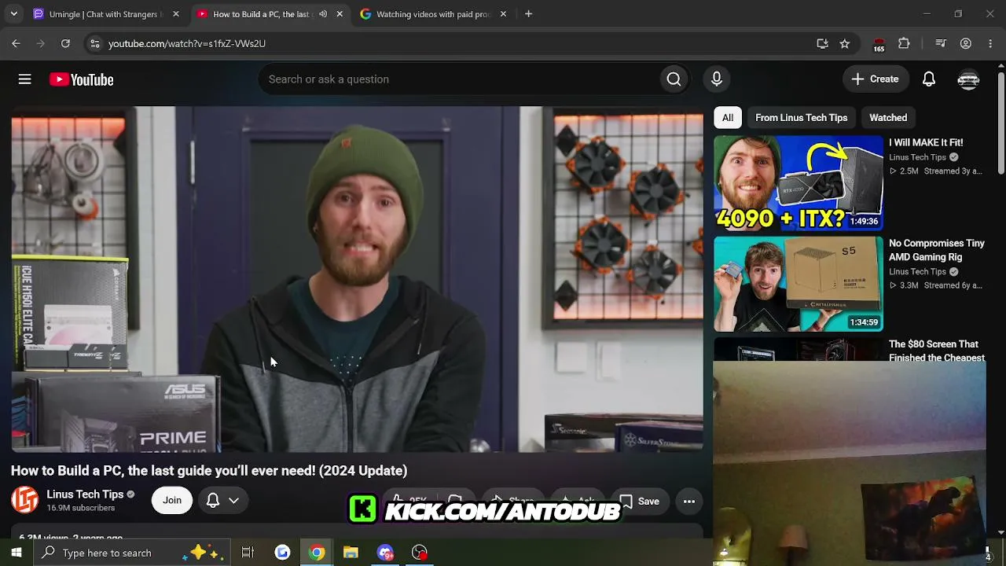This screenshot has height=566, width=1006.
Task: Open the Google app icon on the taskbar
Action: coord(282,553)
